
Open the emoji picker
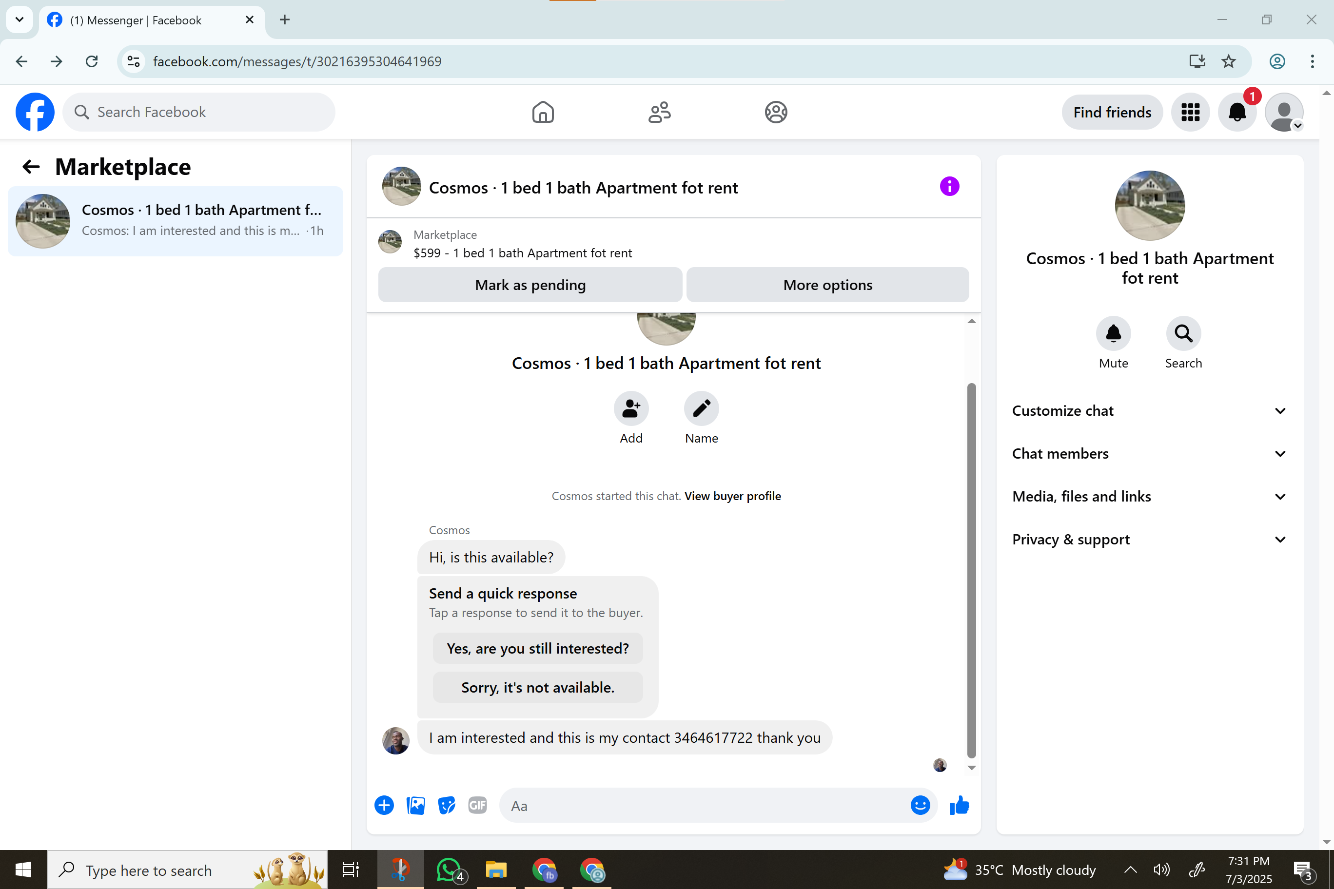tap(920, 805)
